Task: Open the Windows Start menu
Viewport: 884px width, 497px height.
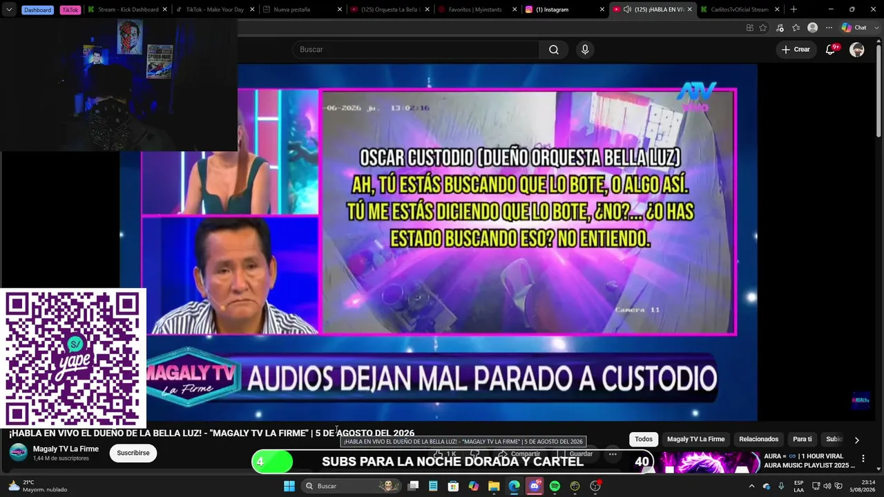Action: (x=289, y=486)
